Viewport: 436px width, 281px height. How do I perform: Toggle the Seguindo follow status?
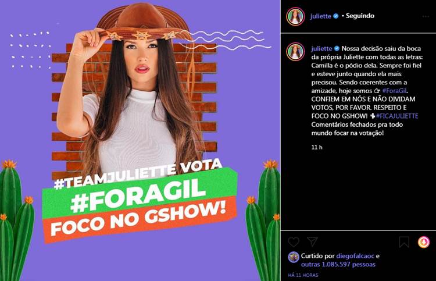(x=360, y=16)
